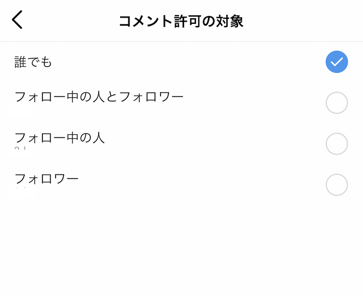Tap the blue checkmark icon beside 誰でも
This screenshot has width=363, height=296.
click(x=337, y=62)
